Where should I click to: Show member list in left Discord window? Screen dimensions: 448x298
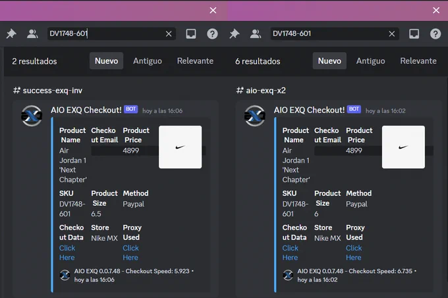coord(32,34)
